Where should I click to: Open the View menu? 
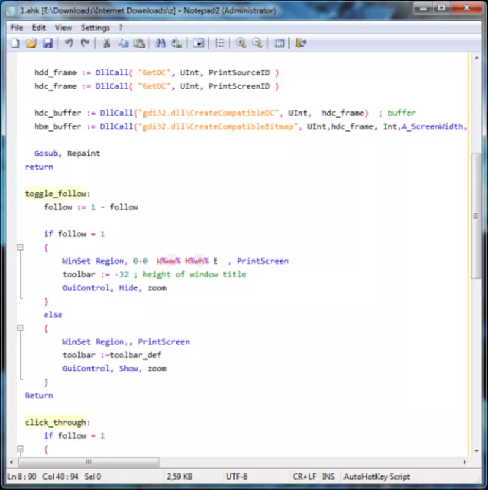(64, 28)
